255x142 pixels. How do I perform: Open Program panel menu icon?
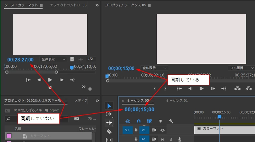(x=149, y=5)
